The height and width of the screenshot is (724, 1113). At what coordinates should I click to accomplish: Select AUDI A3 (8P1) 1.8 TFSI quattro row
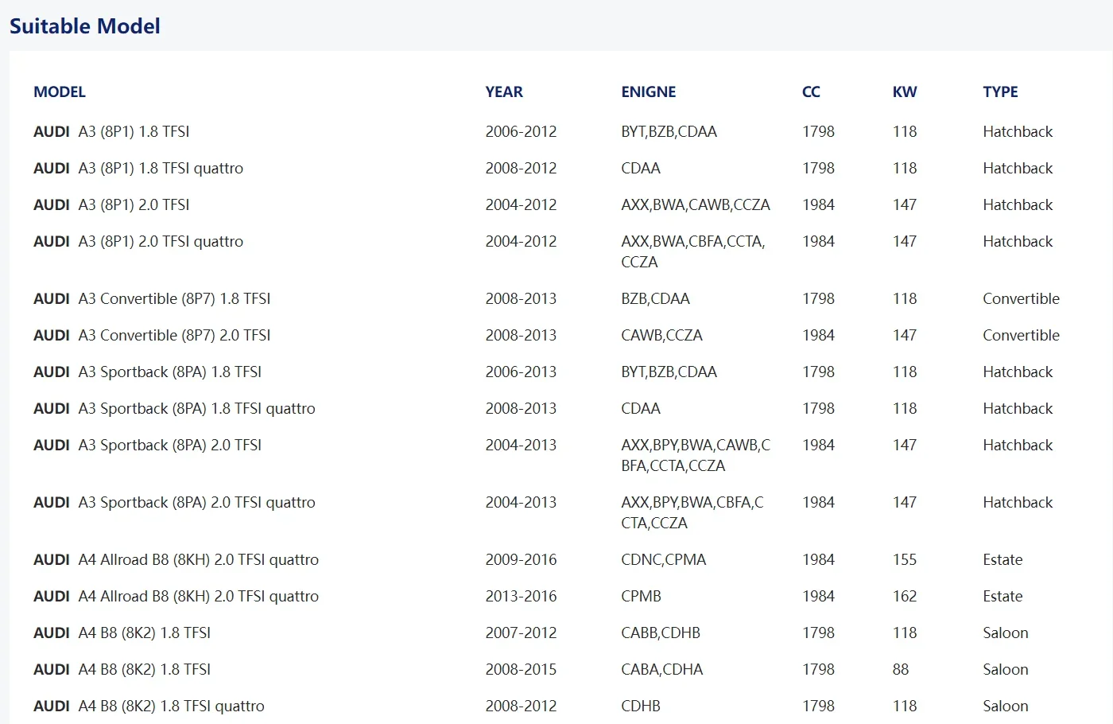click(556, 168)
